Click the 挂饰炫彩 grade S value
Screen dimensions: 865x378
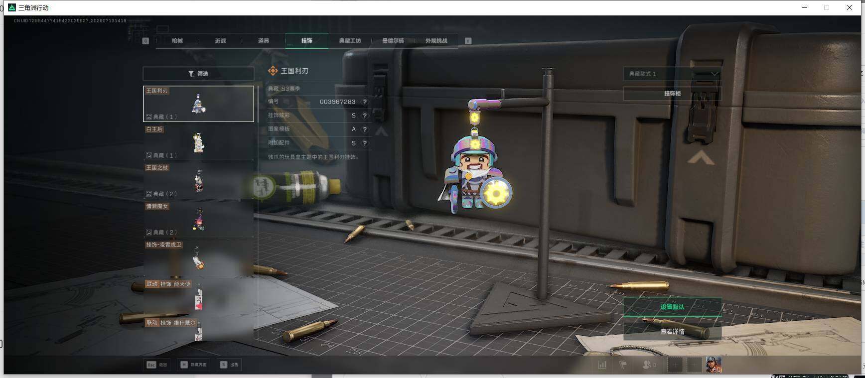click(354, 116)
